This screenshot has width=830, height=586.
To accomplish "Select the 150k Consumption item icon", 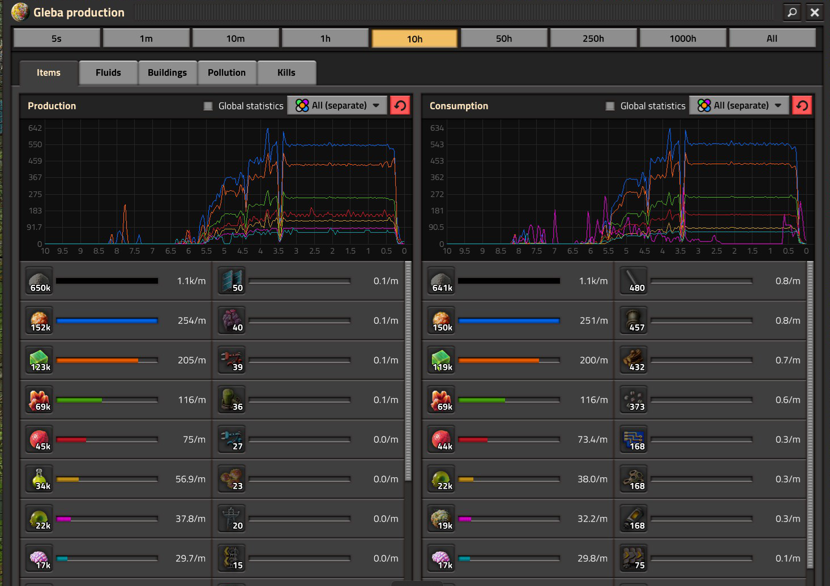I will tap(441, 320).
